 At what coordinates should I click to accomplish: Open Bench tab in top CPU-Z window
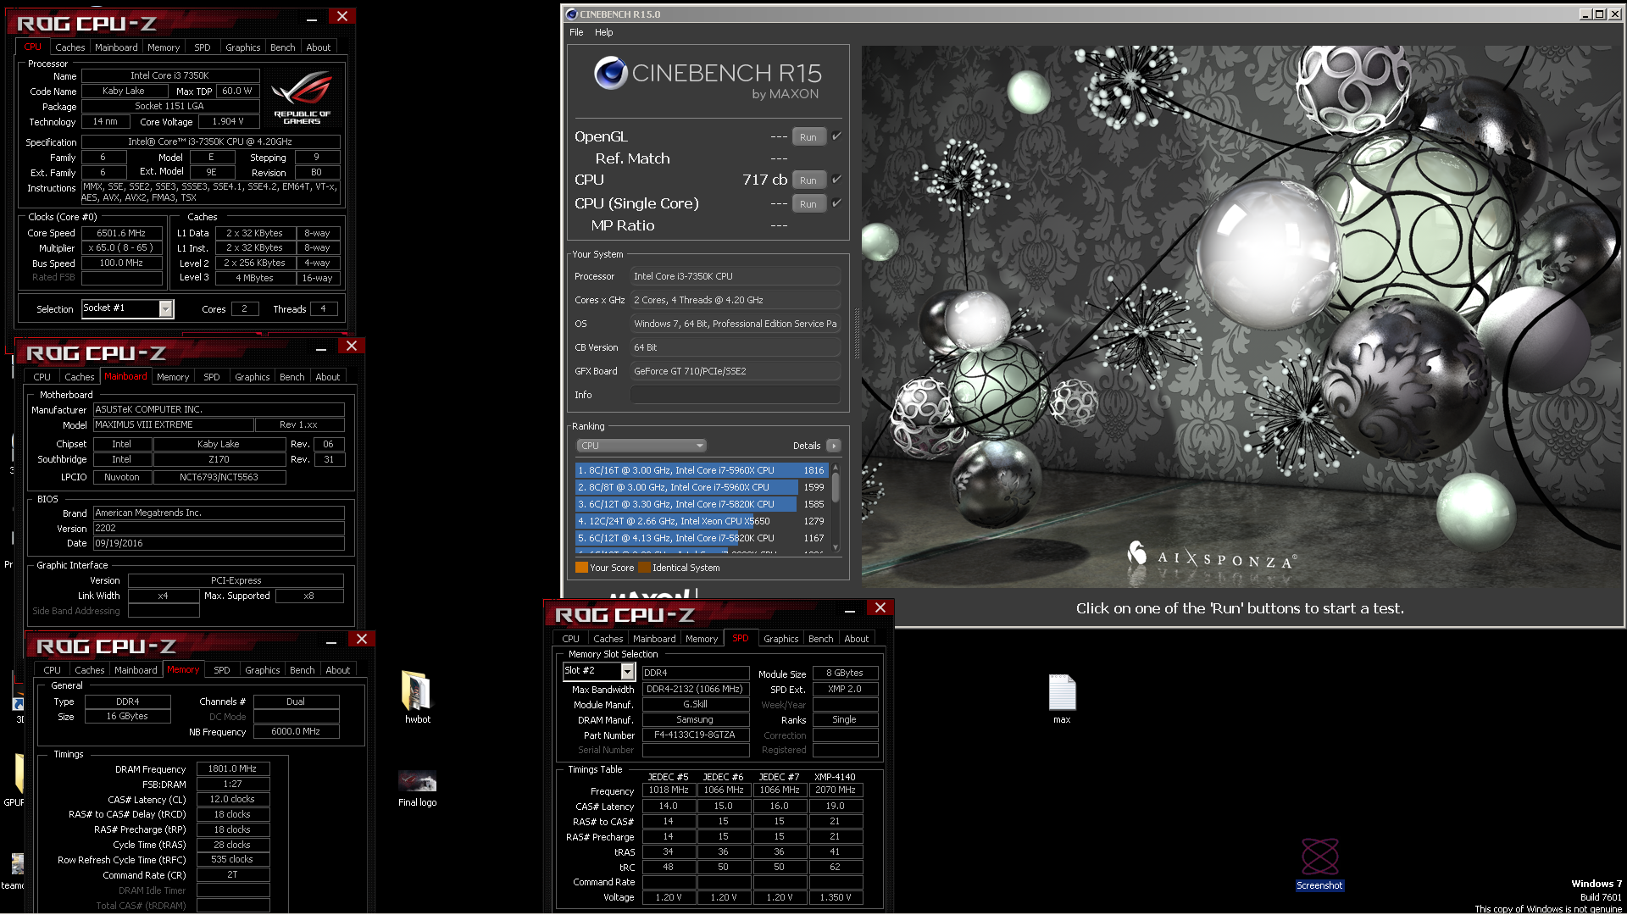point(283,47)
